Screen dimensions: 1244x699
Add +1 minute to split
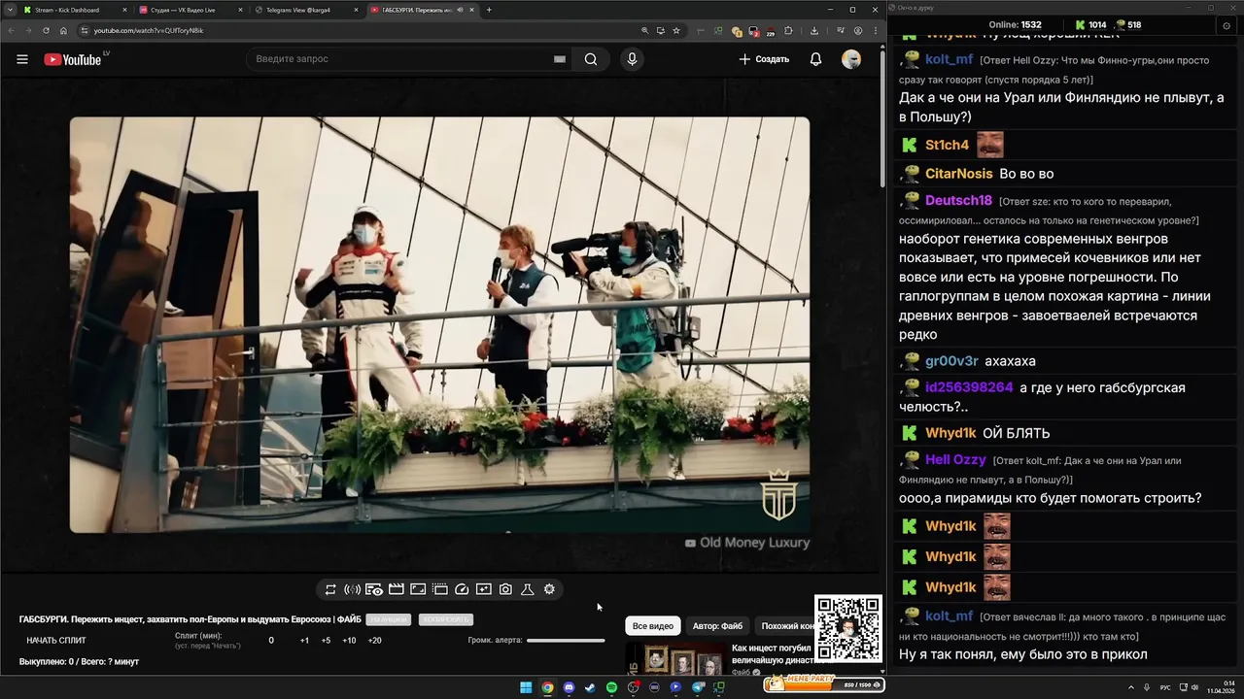pos(304,641)
